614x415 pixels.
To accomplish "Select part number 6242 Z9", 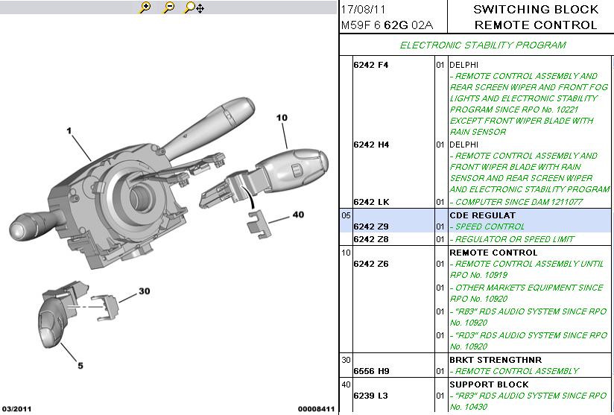I will coord(371,226).
